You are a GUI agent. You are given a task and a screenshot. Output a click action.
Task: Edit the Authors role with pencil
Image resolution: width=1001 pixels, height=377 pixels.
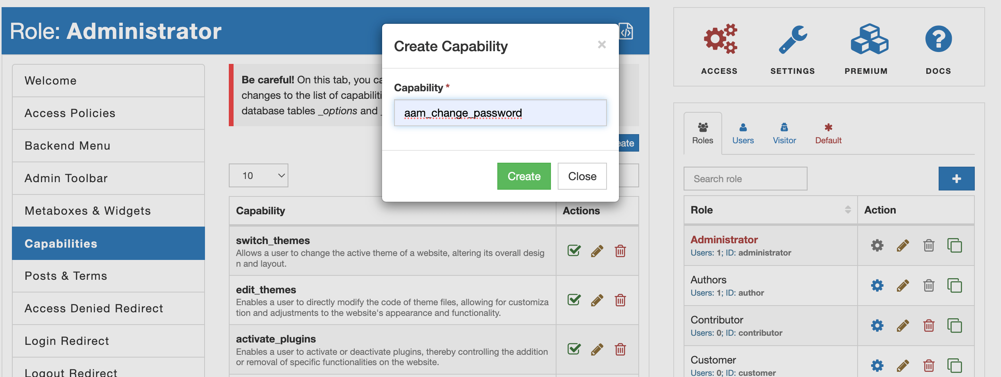(903, 285)
